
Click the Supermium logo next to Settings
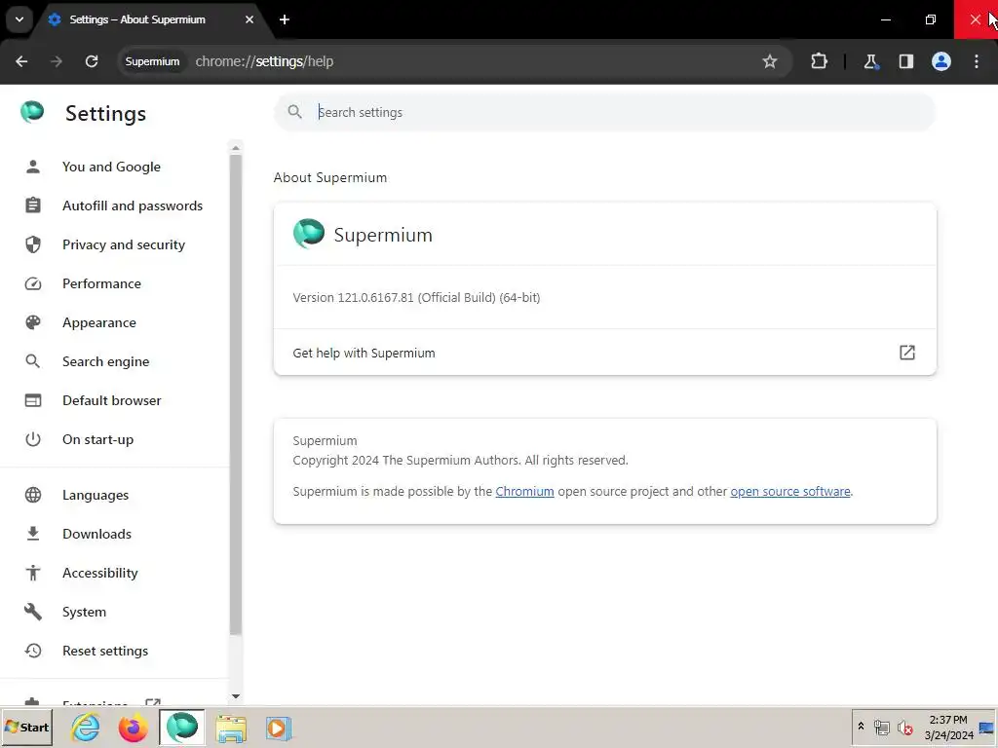click(32, 112)
